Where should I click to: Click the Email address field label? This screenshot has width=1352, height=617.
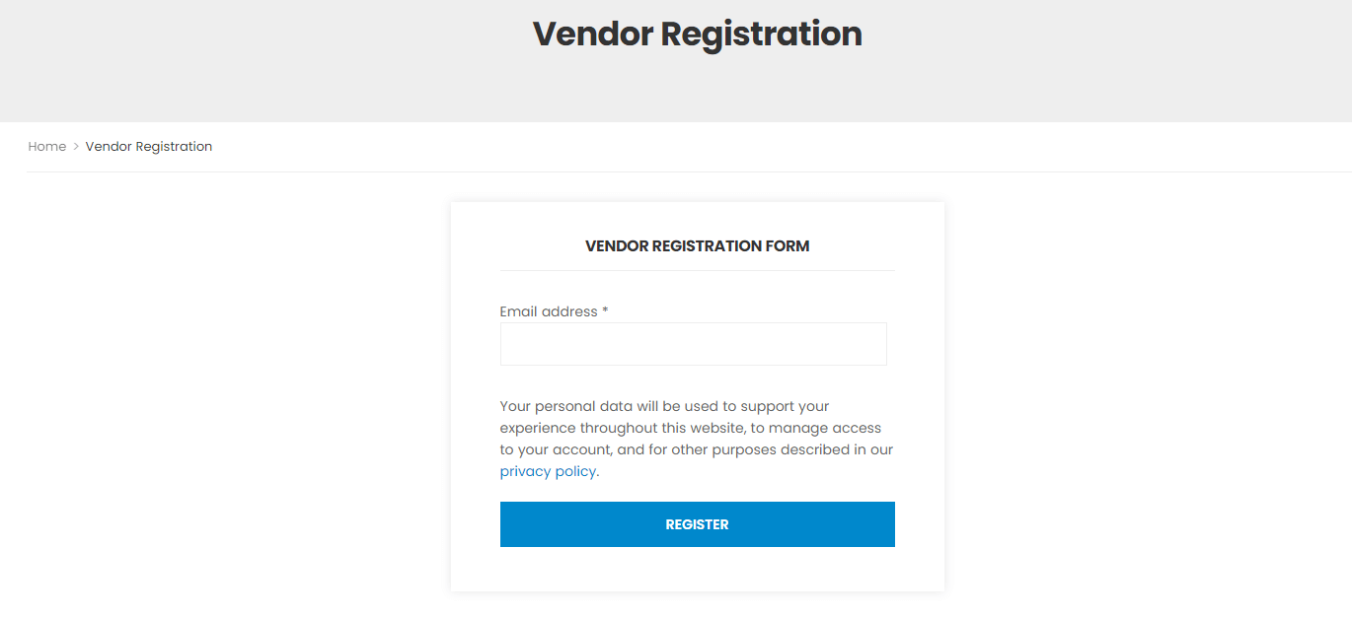pos(549,310)
